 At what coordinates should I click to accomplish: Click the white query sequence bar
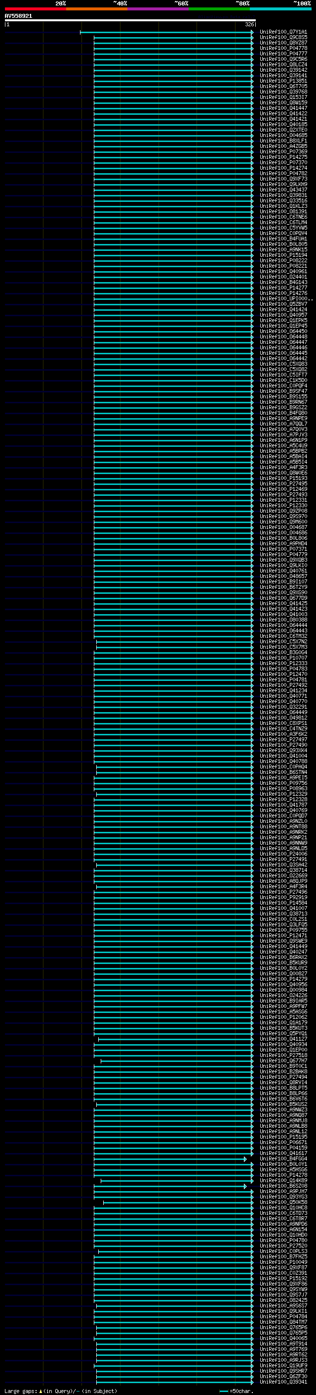point(130,20)
